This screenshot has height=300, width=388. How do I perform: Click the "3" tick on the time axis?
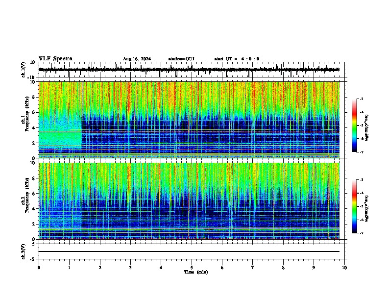pos(130,268)
